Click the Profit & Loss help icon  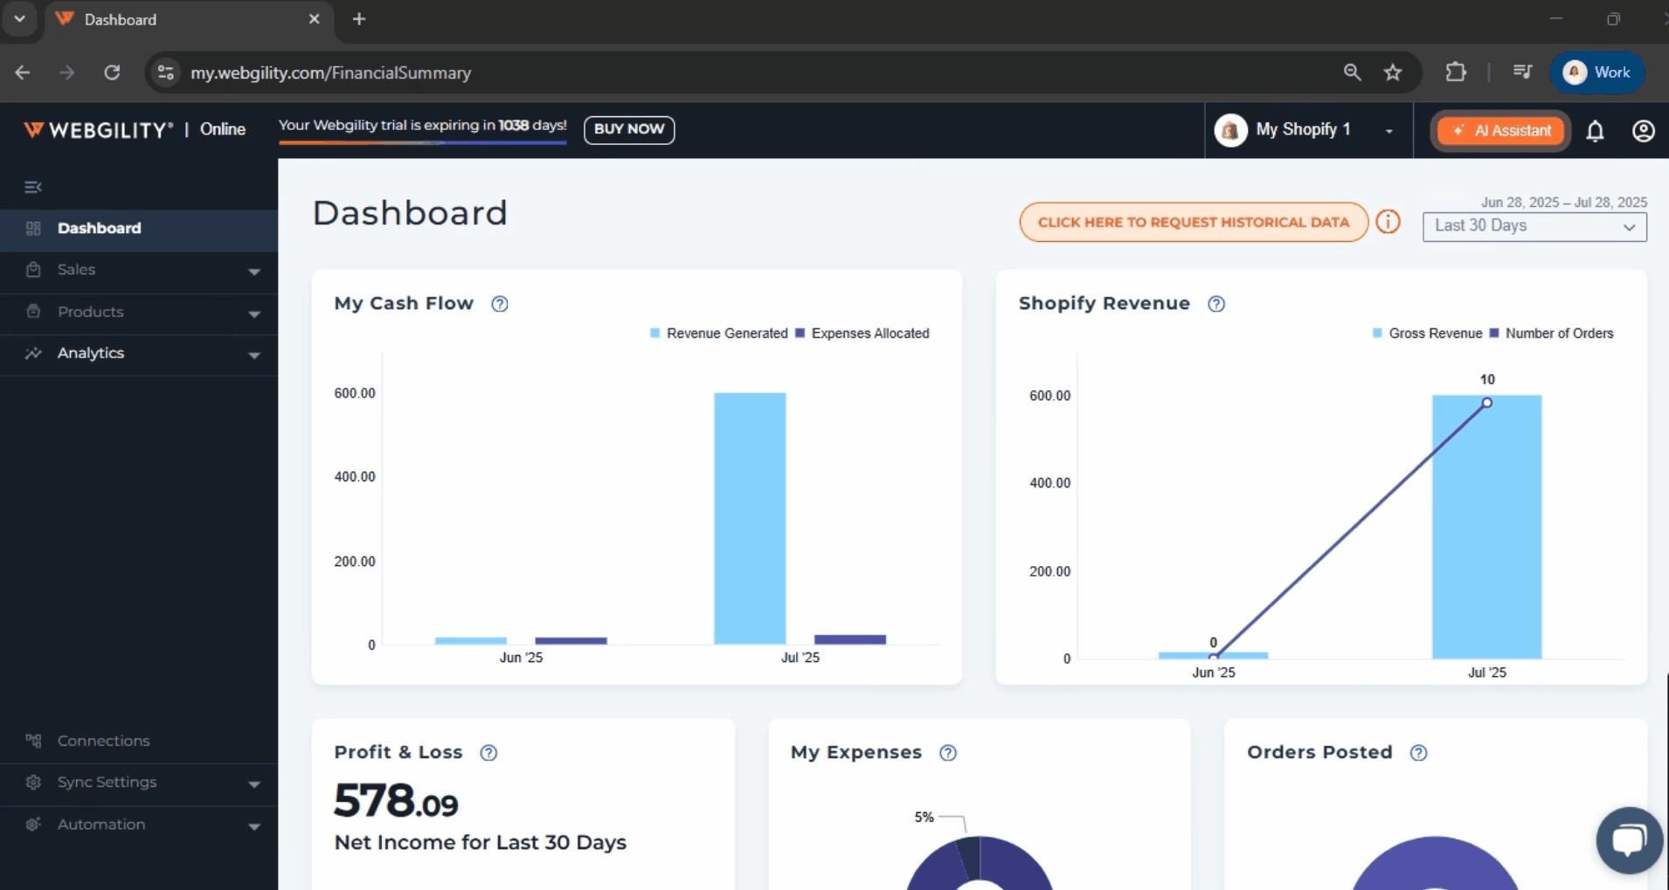[x=488, y=753]
